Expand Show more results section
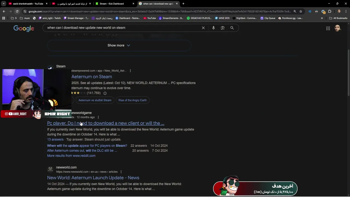 (119, 45)
